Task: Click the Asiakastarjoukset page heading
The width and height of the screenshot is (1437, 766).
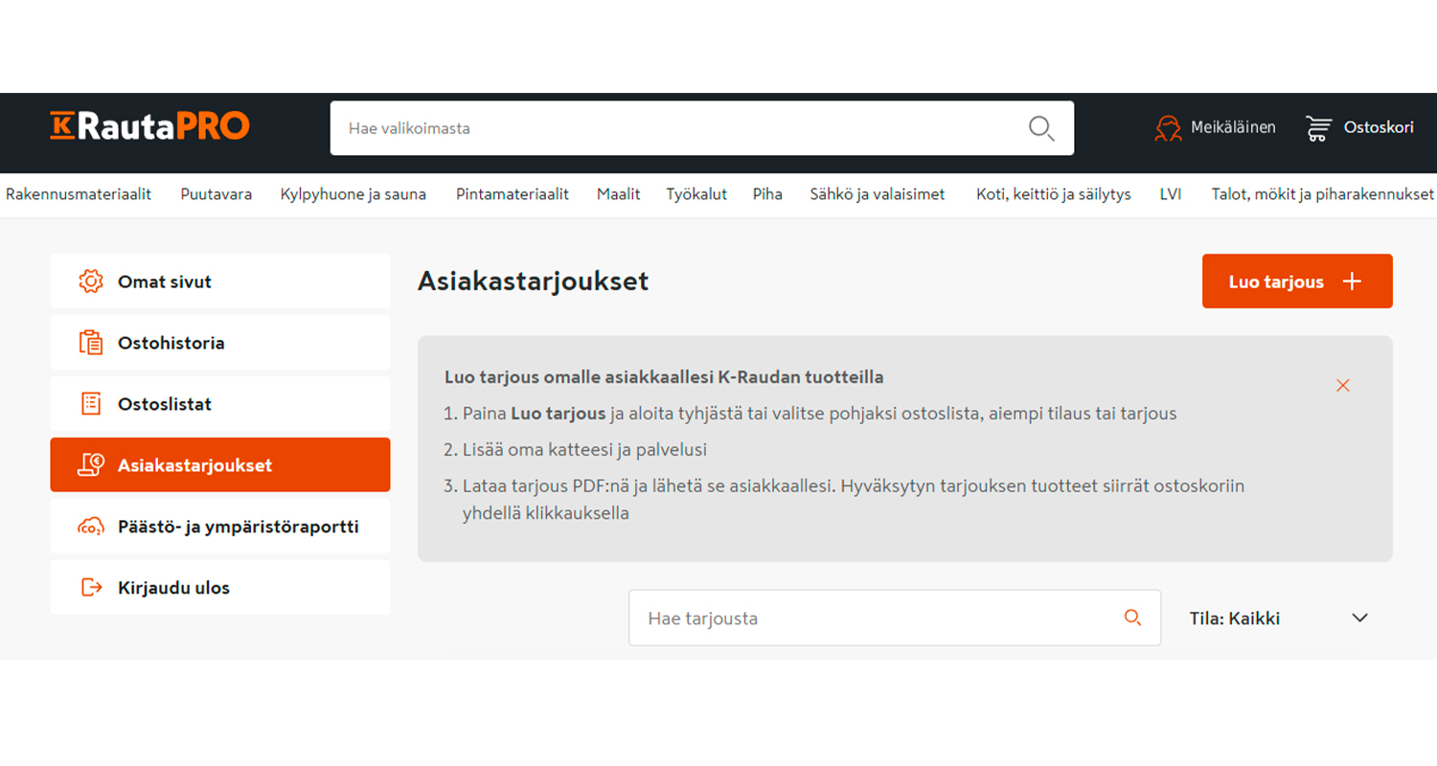Action: (534, 282)
